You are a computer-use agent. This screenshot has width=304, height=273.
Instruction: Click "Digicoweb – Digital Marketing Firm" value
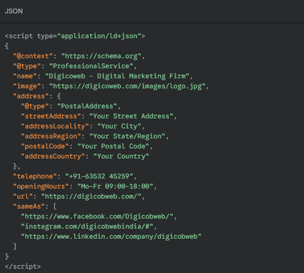coord(117,76)
